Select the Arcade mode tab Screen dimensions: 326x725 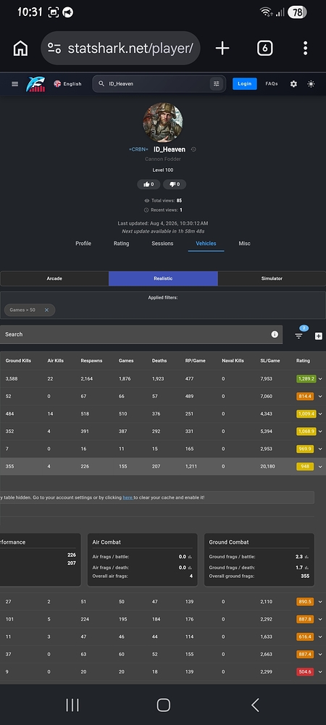54,278
